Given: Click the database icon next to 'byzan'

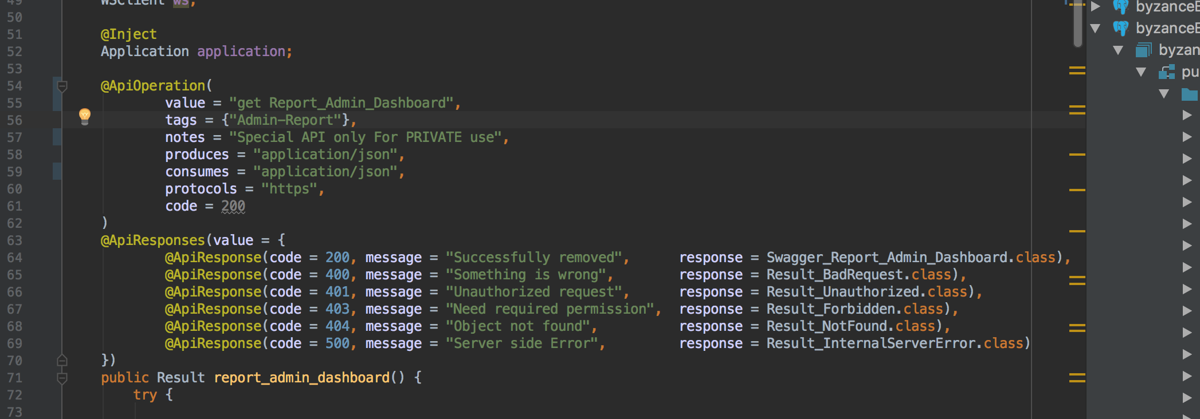Looking at the screenshot, I should coord(1143,50).
